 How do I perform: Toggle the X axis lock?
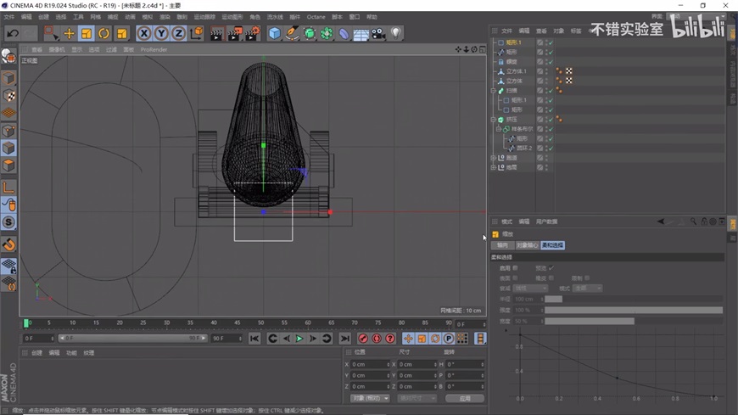[143, 34]
